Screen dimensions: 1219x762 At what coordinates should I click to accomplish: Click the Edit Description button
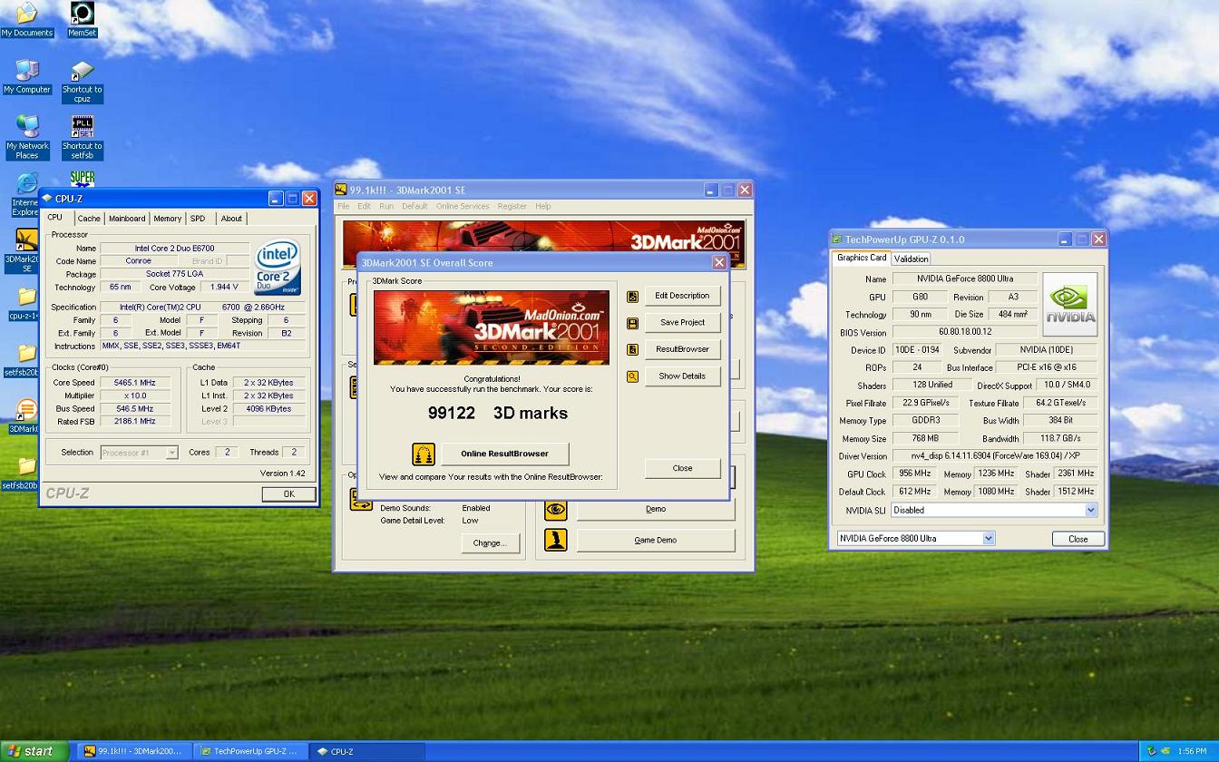click(682, 296)
